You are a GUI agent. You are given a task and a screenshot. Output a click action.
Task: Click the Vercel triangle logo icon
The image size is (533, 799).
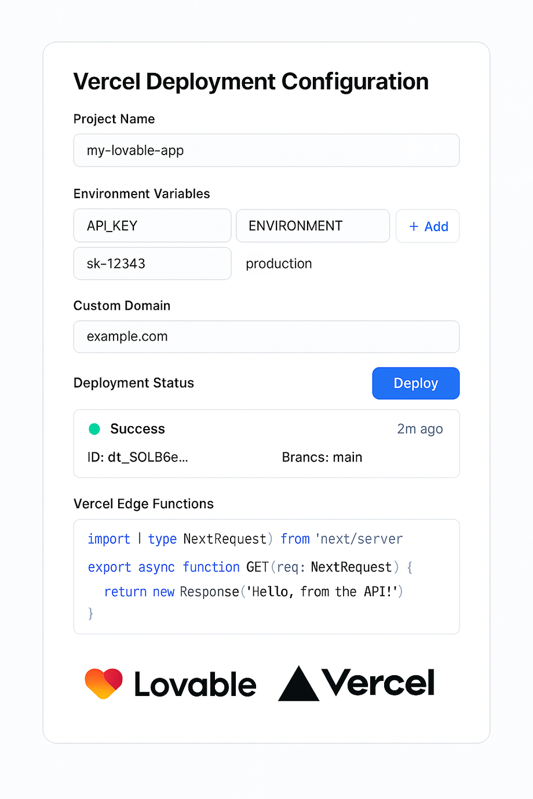pyautogui.click(x=298, y=686)
